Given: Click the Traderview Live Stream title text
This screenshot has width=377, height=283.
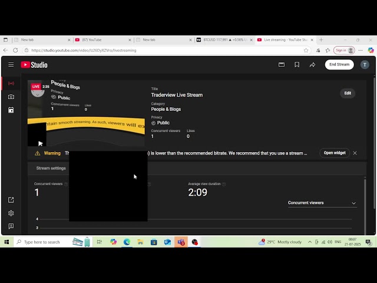Looking at the screenshot, I should point(177,95).
